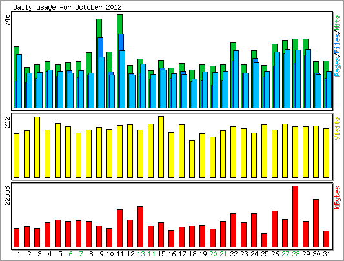Click the green day 6 label

click(70, 254)
